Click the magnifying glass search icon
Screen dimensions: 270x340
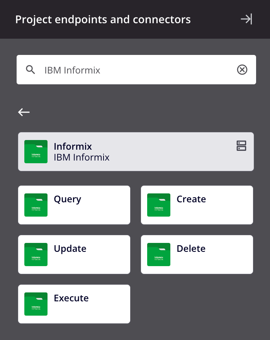click(x=31, y=70)
